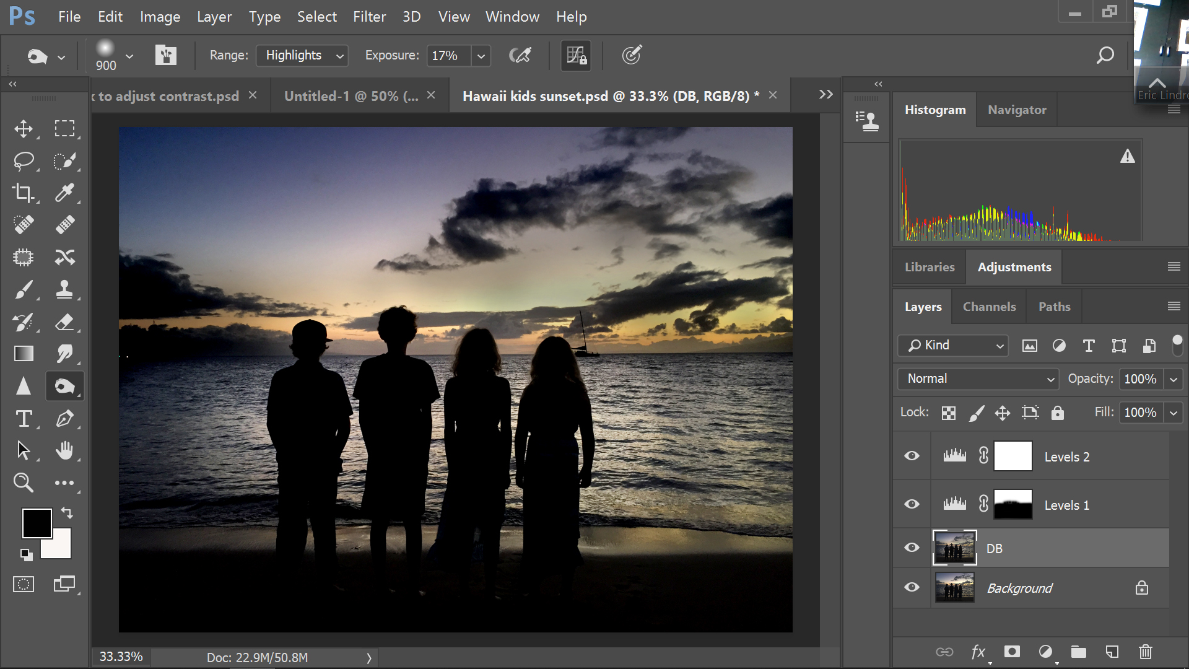Hide the Background layer
The width and height of the screenshot is (1189, 669).
coord(912,587)
